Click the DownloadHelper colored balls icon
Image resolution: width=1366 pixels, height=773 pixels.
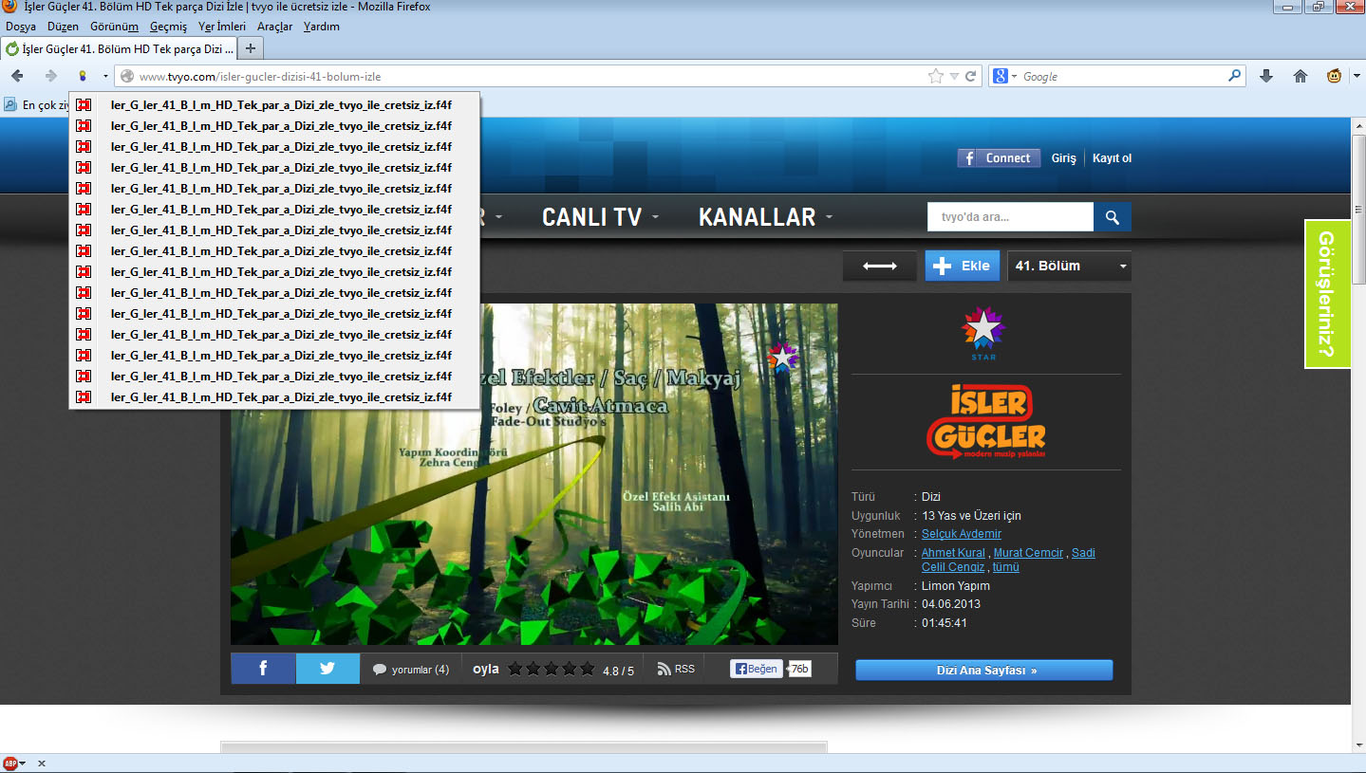tap(83, 76)
